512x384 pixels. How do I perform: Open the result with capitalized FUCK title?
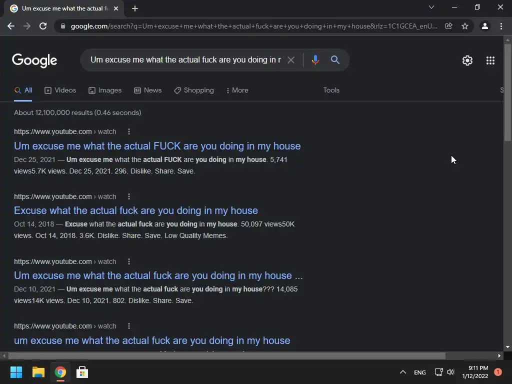(x=157, y=146)
